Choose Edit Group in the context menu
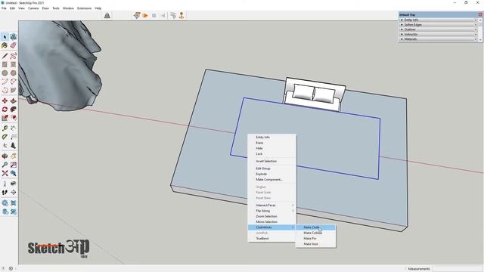This screenshot has width=484, height=272. coord(272,168)
